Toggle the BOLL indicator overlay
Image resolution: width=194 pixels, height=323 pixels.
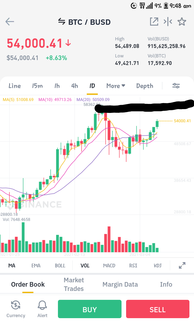point(60,266)
